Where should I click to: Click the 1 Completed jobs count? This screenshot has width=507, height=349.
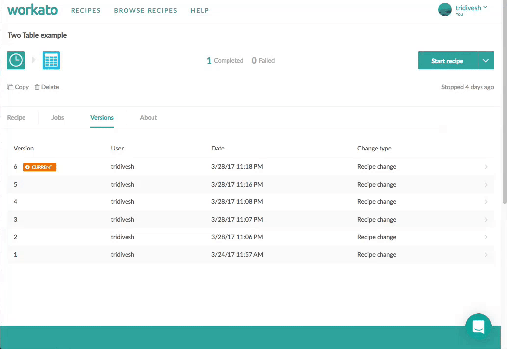225,60
